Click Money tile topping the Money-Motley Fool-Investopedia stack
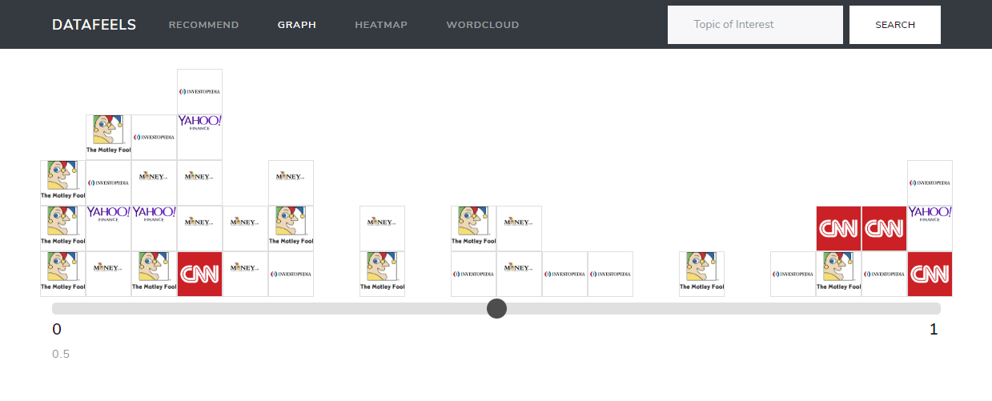This screenshot has height=401, width=992. (291, 182)
